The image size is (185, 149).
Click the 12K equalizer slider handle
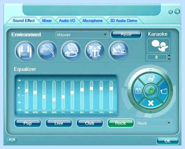coord(92,88)
